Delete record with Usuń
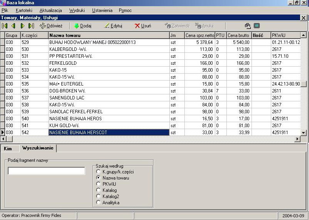Screen dimensions: 309x220 click(143, 26)
